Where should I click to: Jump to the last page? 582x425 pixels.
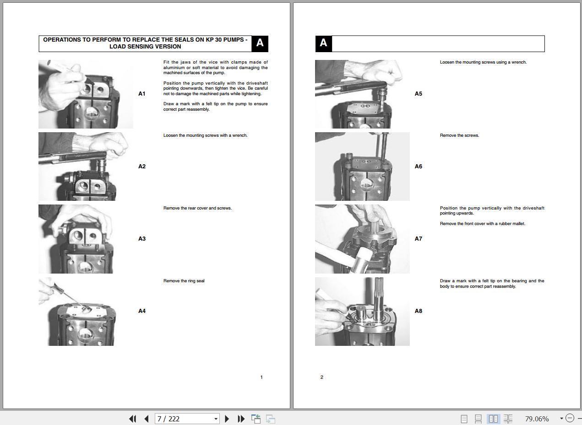coord(241,419)
